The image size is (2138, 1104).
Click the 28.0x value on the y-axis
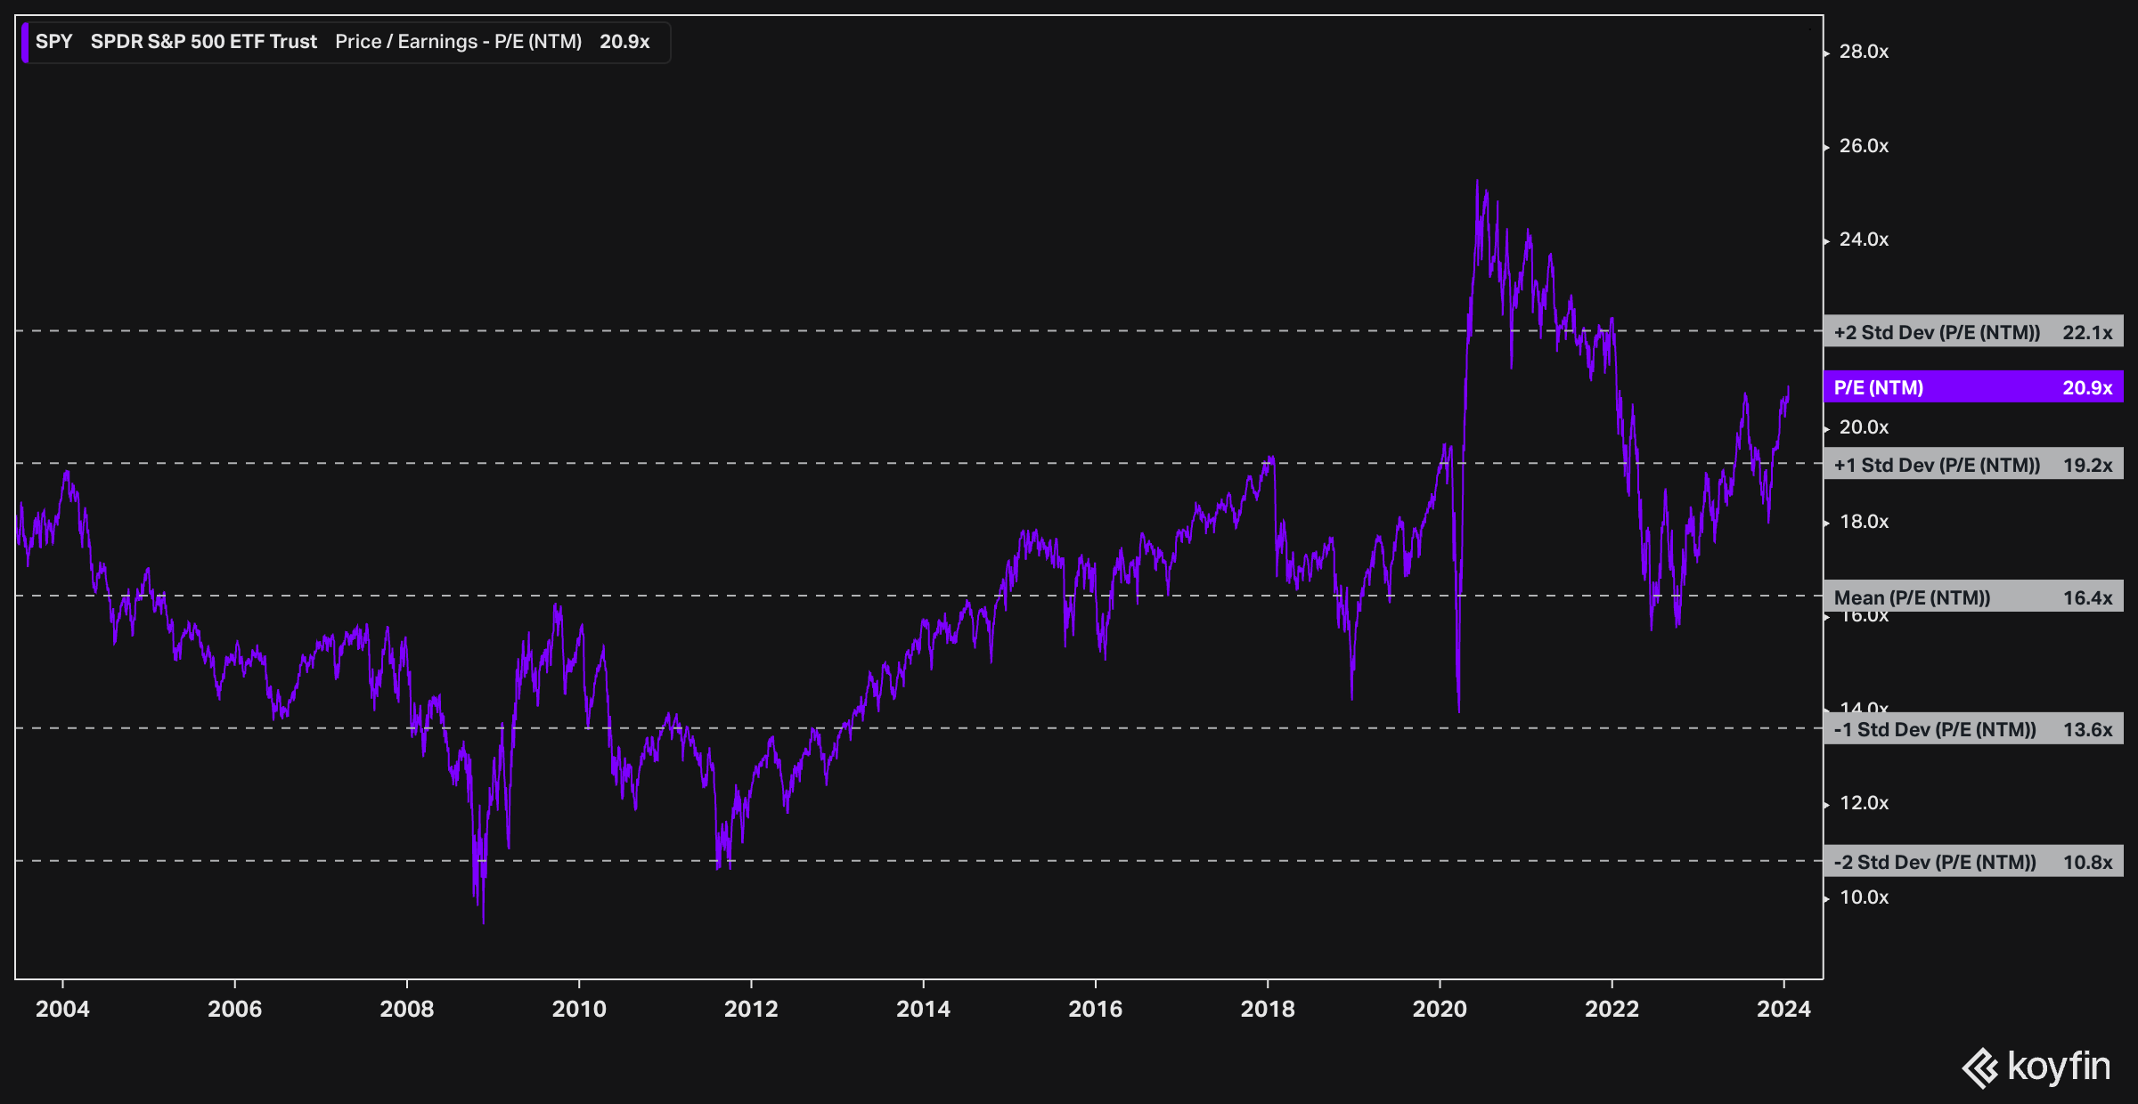1863,52
